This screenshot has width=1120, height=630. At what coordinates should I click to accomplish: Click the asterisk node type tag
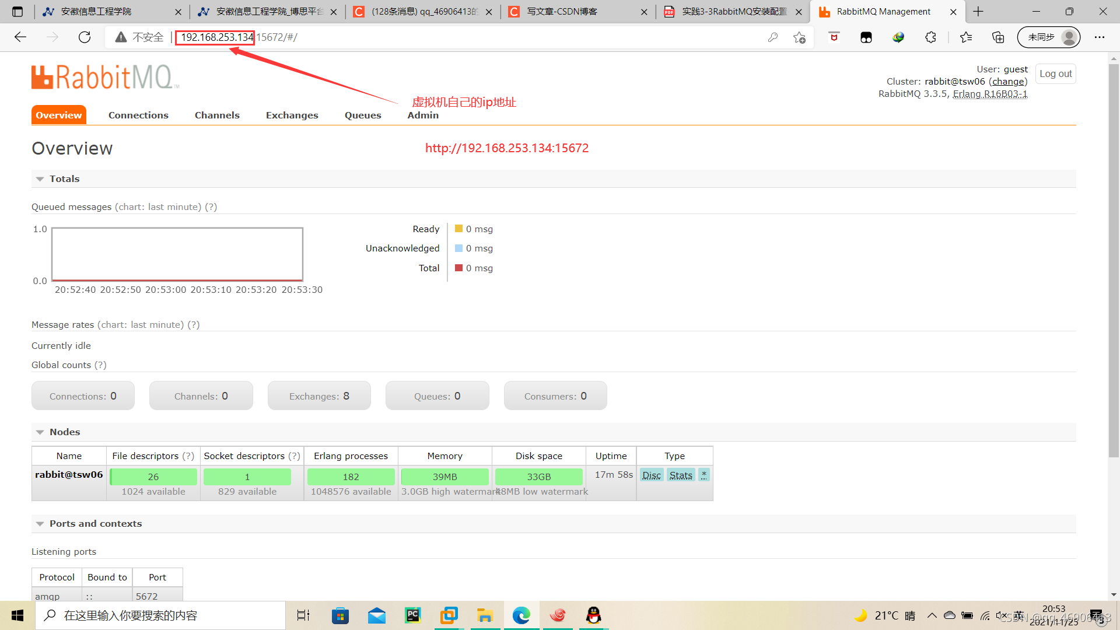click(x=704, y=475)
